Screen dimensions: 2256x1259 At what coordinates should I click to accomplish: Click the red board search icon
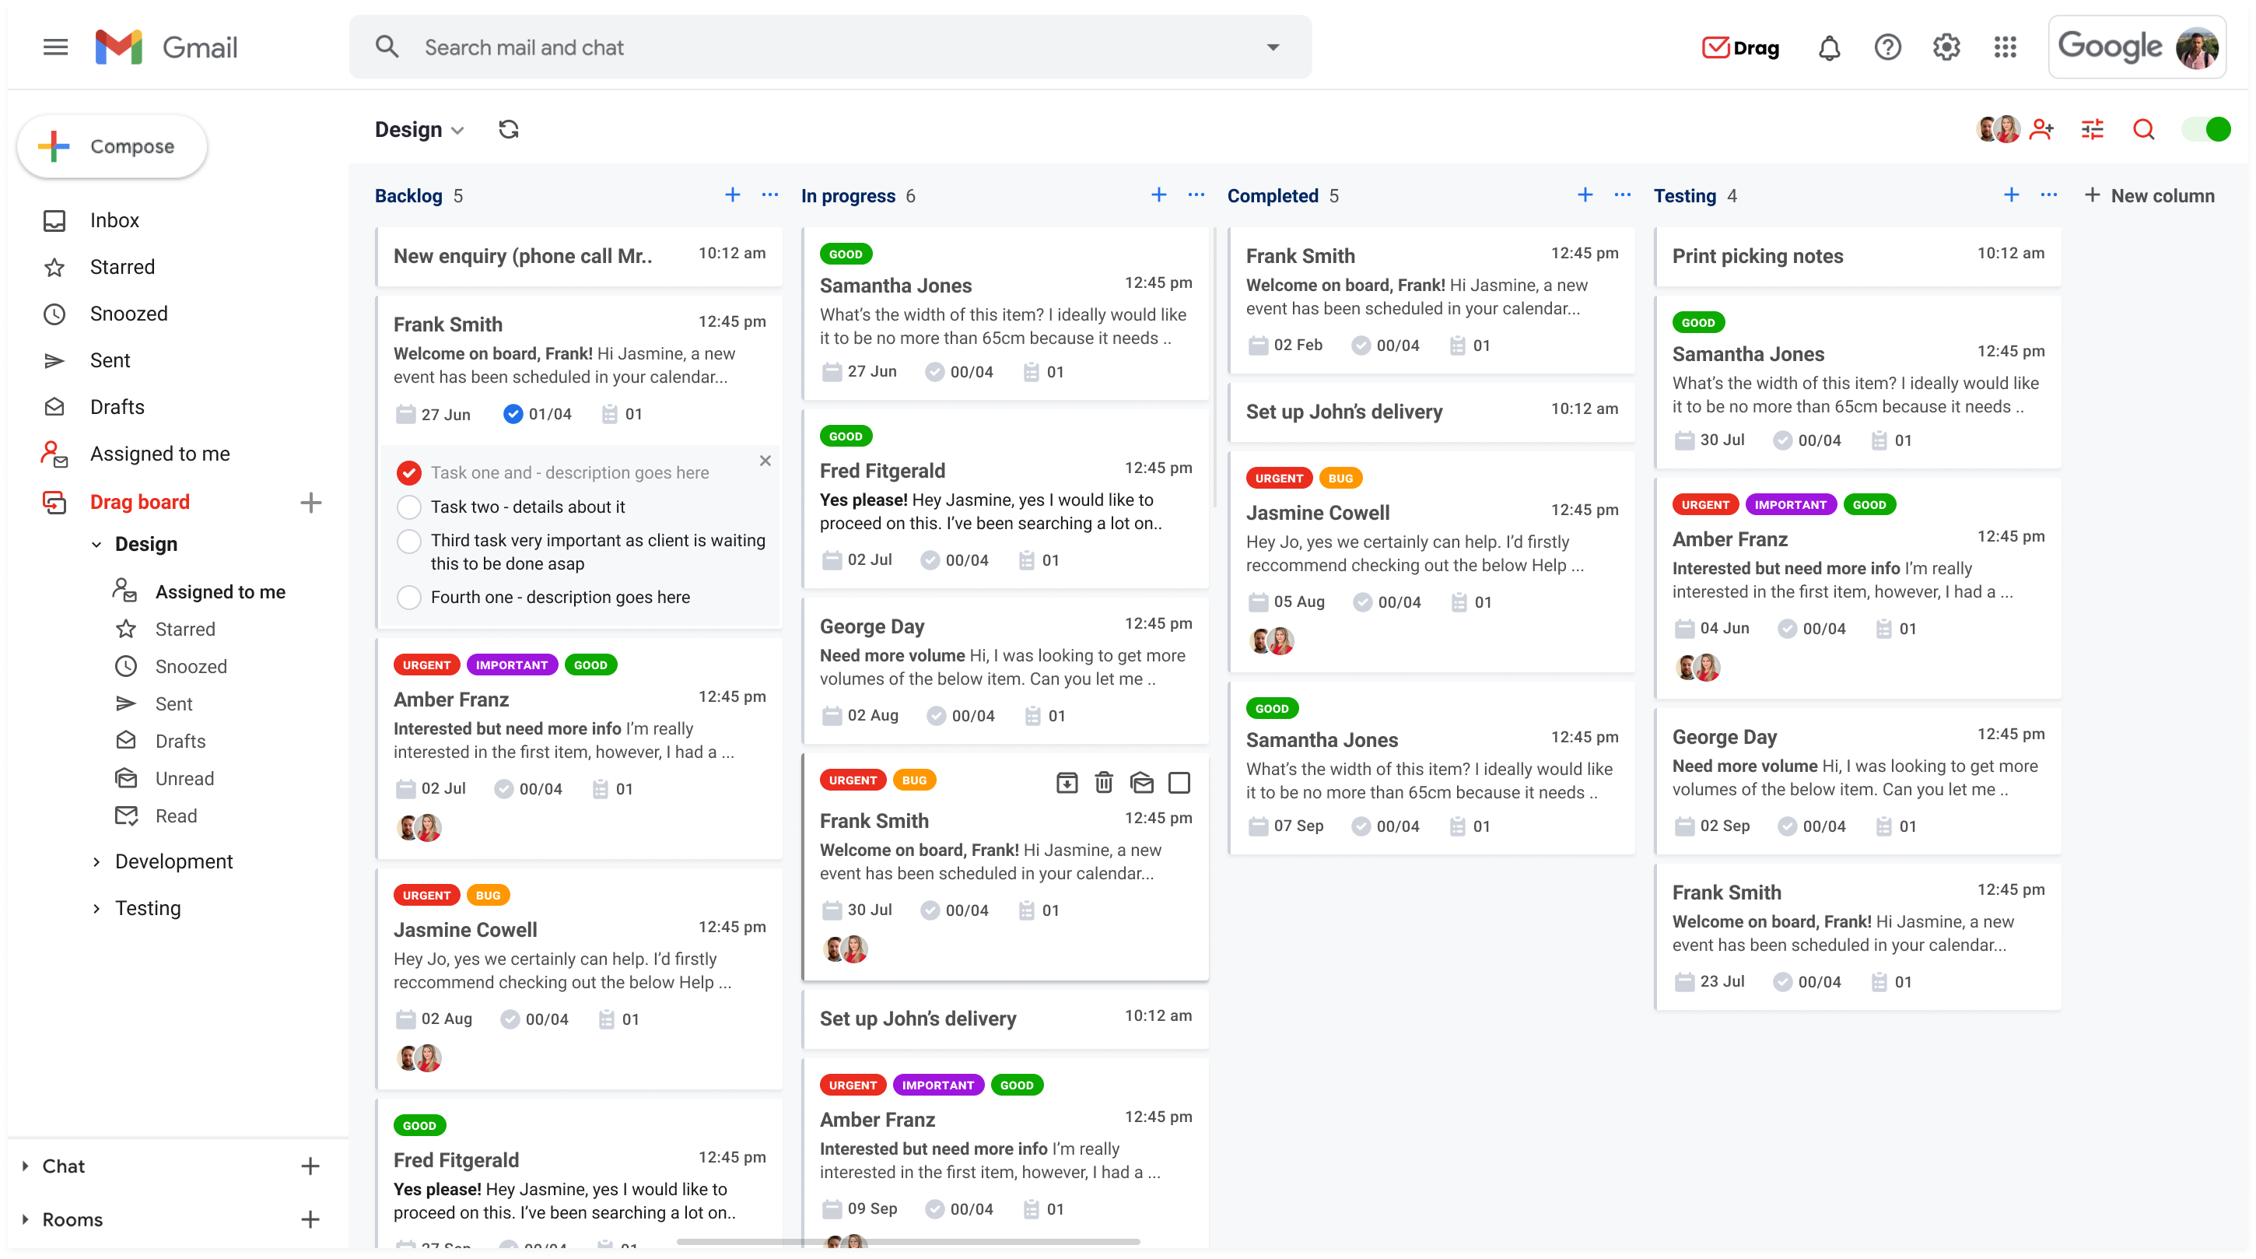tap(2143, 130)
